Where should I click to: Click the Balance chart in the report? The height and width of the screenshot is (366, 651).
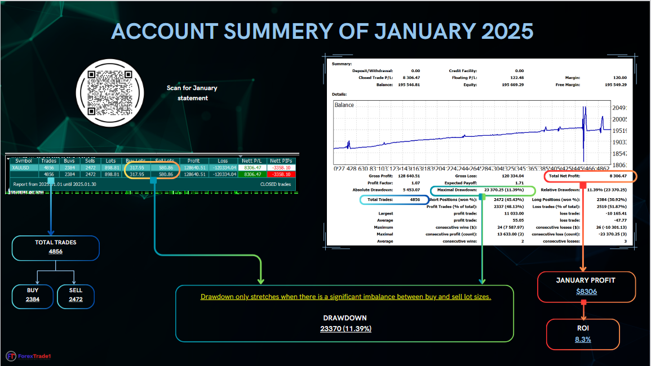472,133
